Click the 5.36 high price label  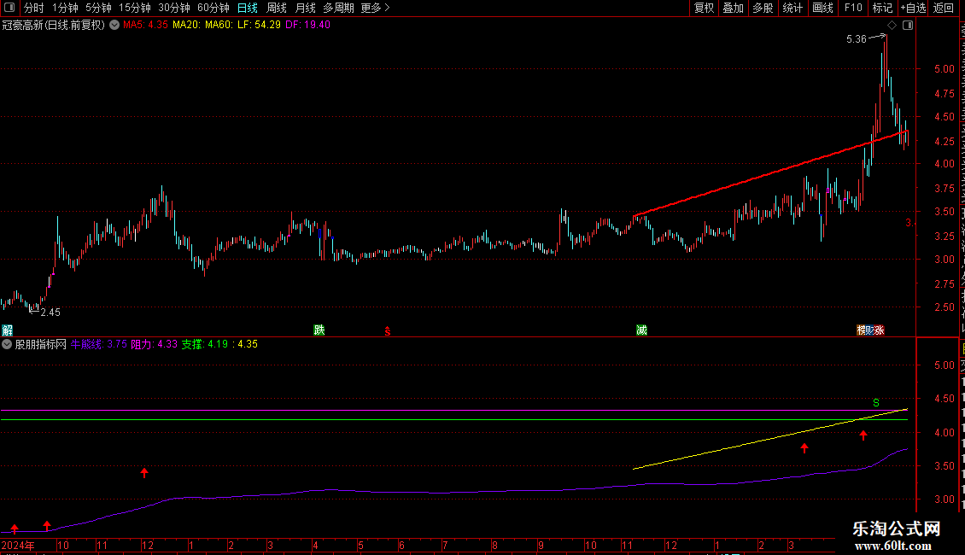tap(856, 39)
